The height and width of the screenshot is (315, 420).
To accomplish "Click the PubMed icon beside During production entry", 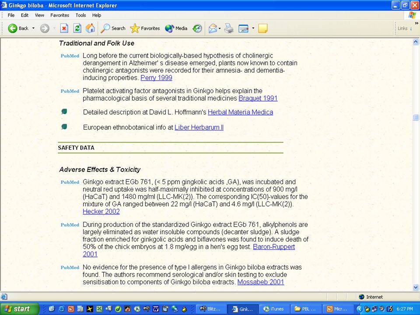I will tap(70, 225).
